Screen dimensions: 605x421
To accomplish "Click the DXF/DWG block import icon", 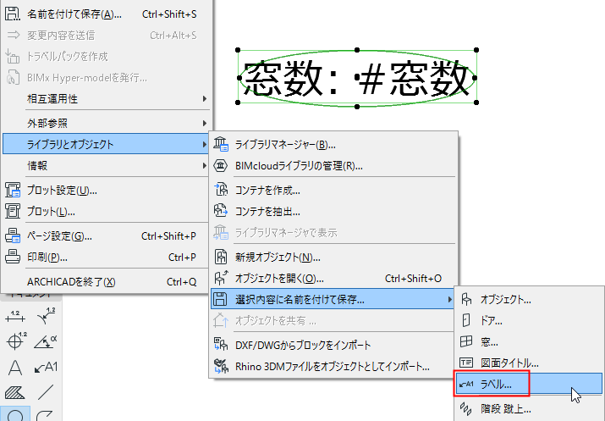I will [221, 344].
